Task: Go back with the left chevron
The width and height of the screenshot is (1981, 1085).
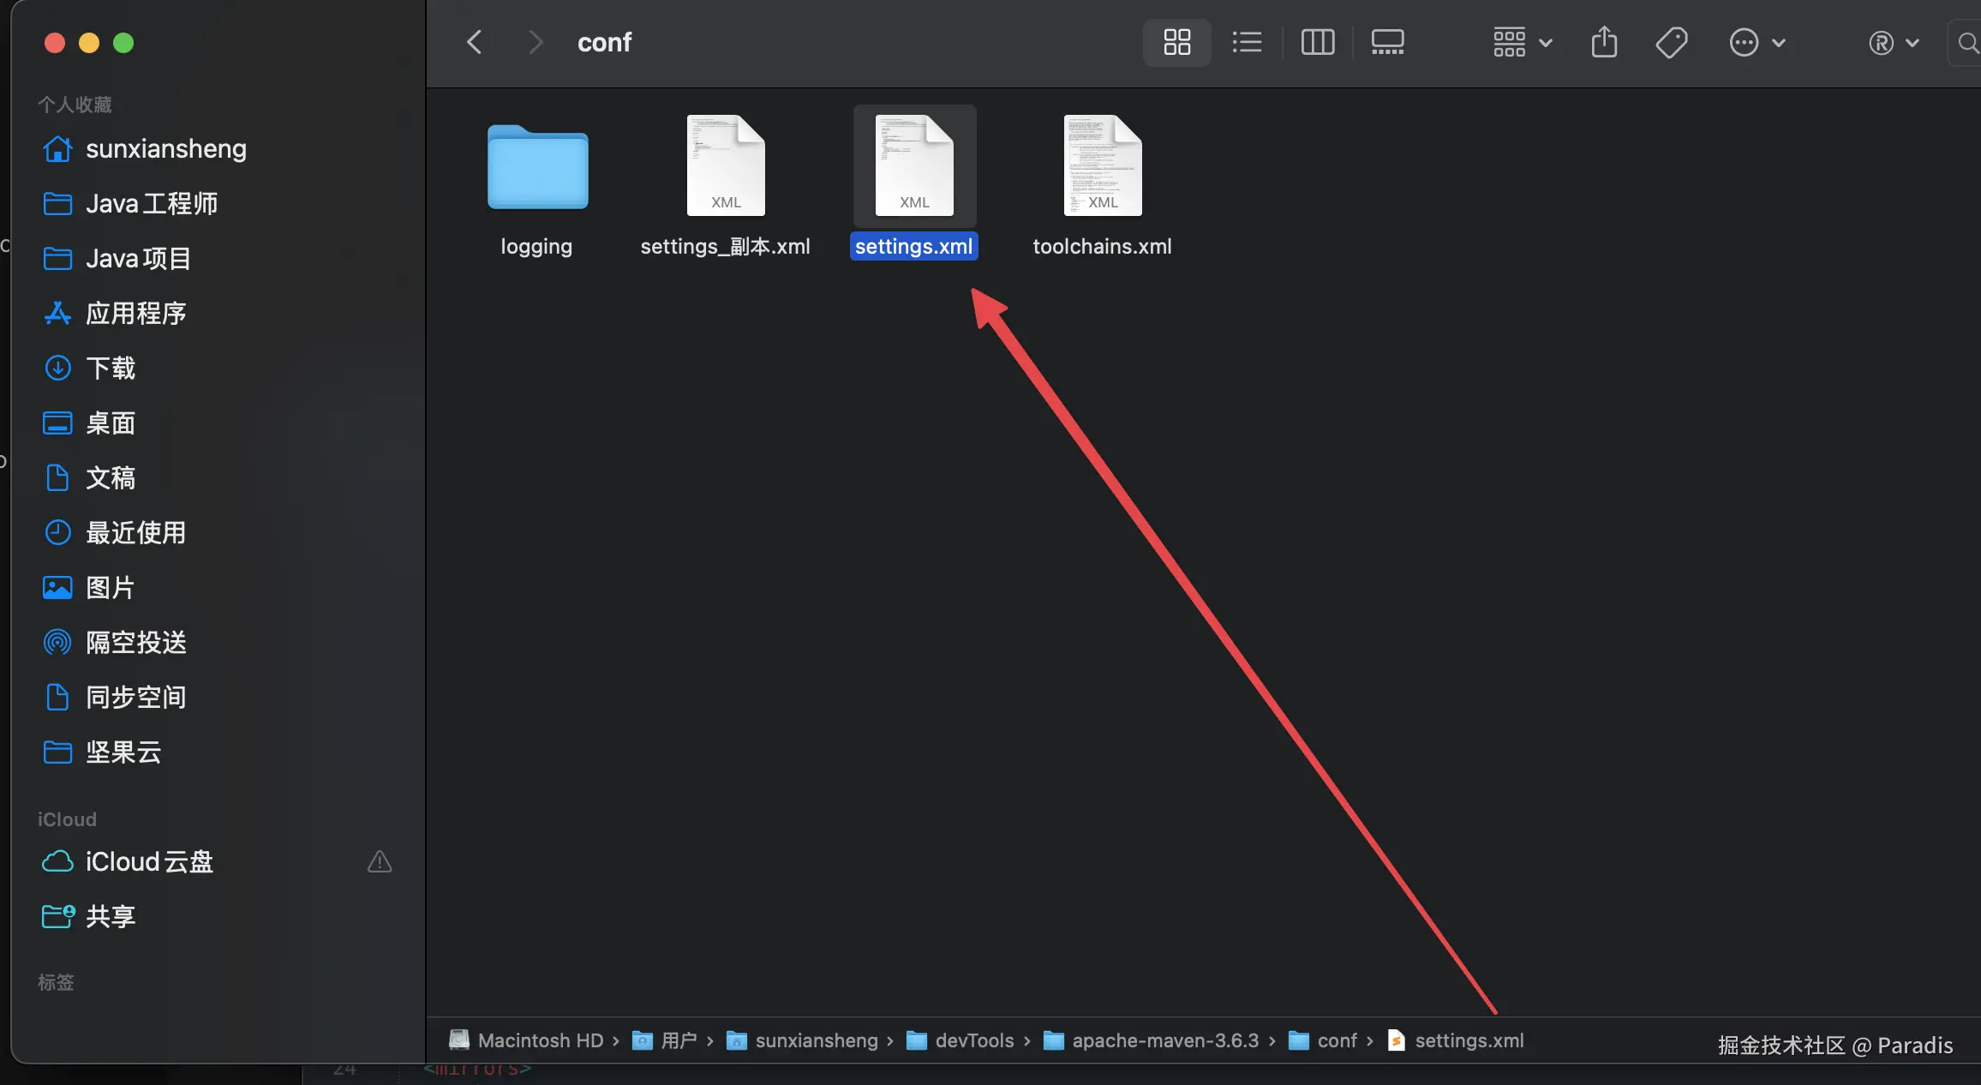Action: coord(475,42)
